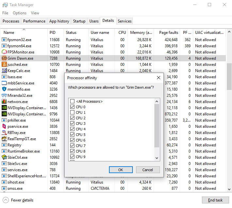The height and width of the screenshot is (208, 232).
Task: Switch to the Services tab
Action: [125, 21]
